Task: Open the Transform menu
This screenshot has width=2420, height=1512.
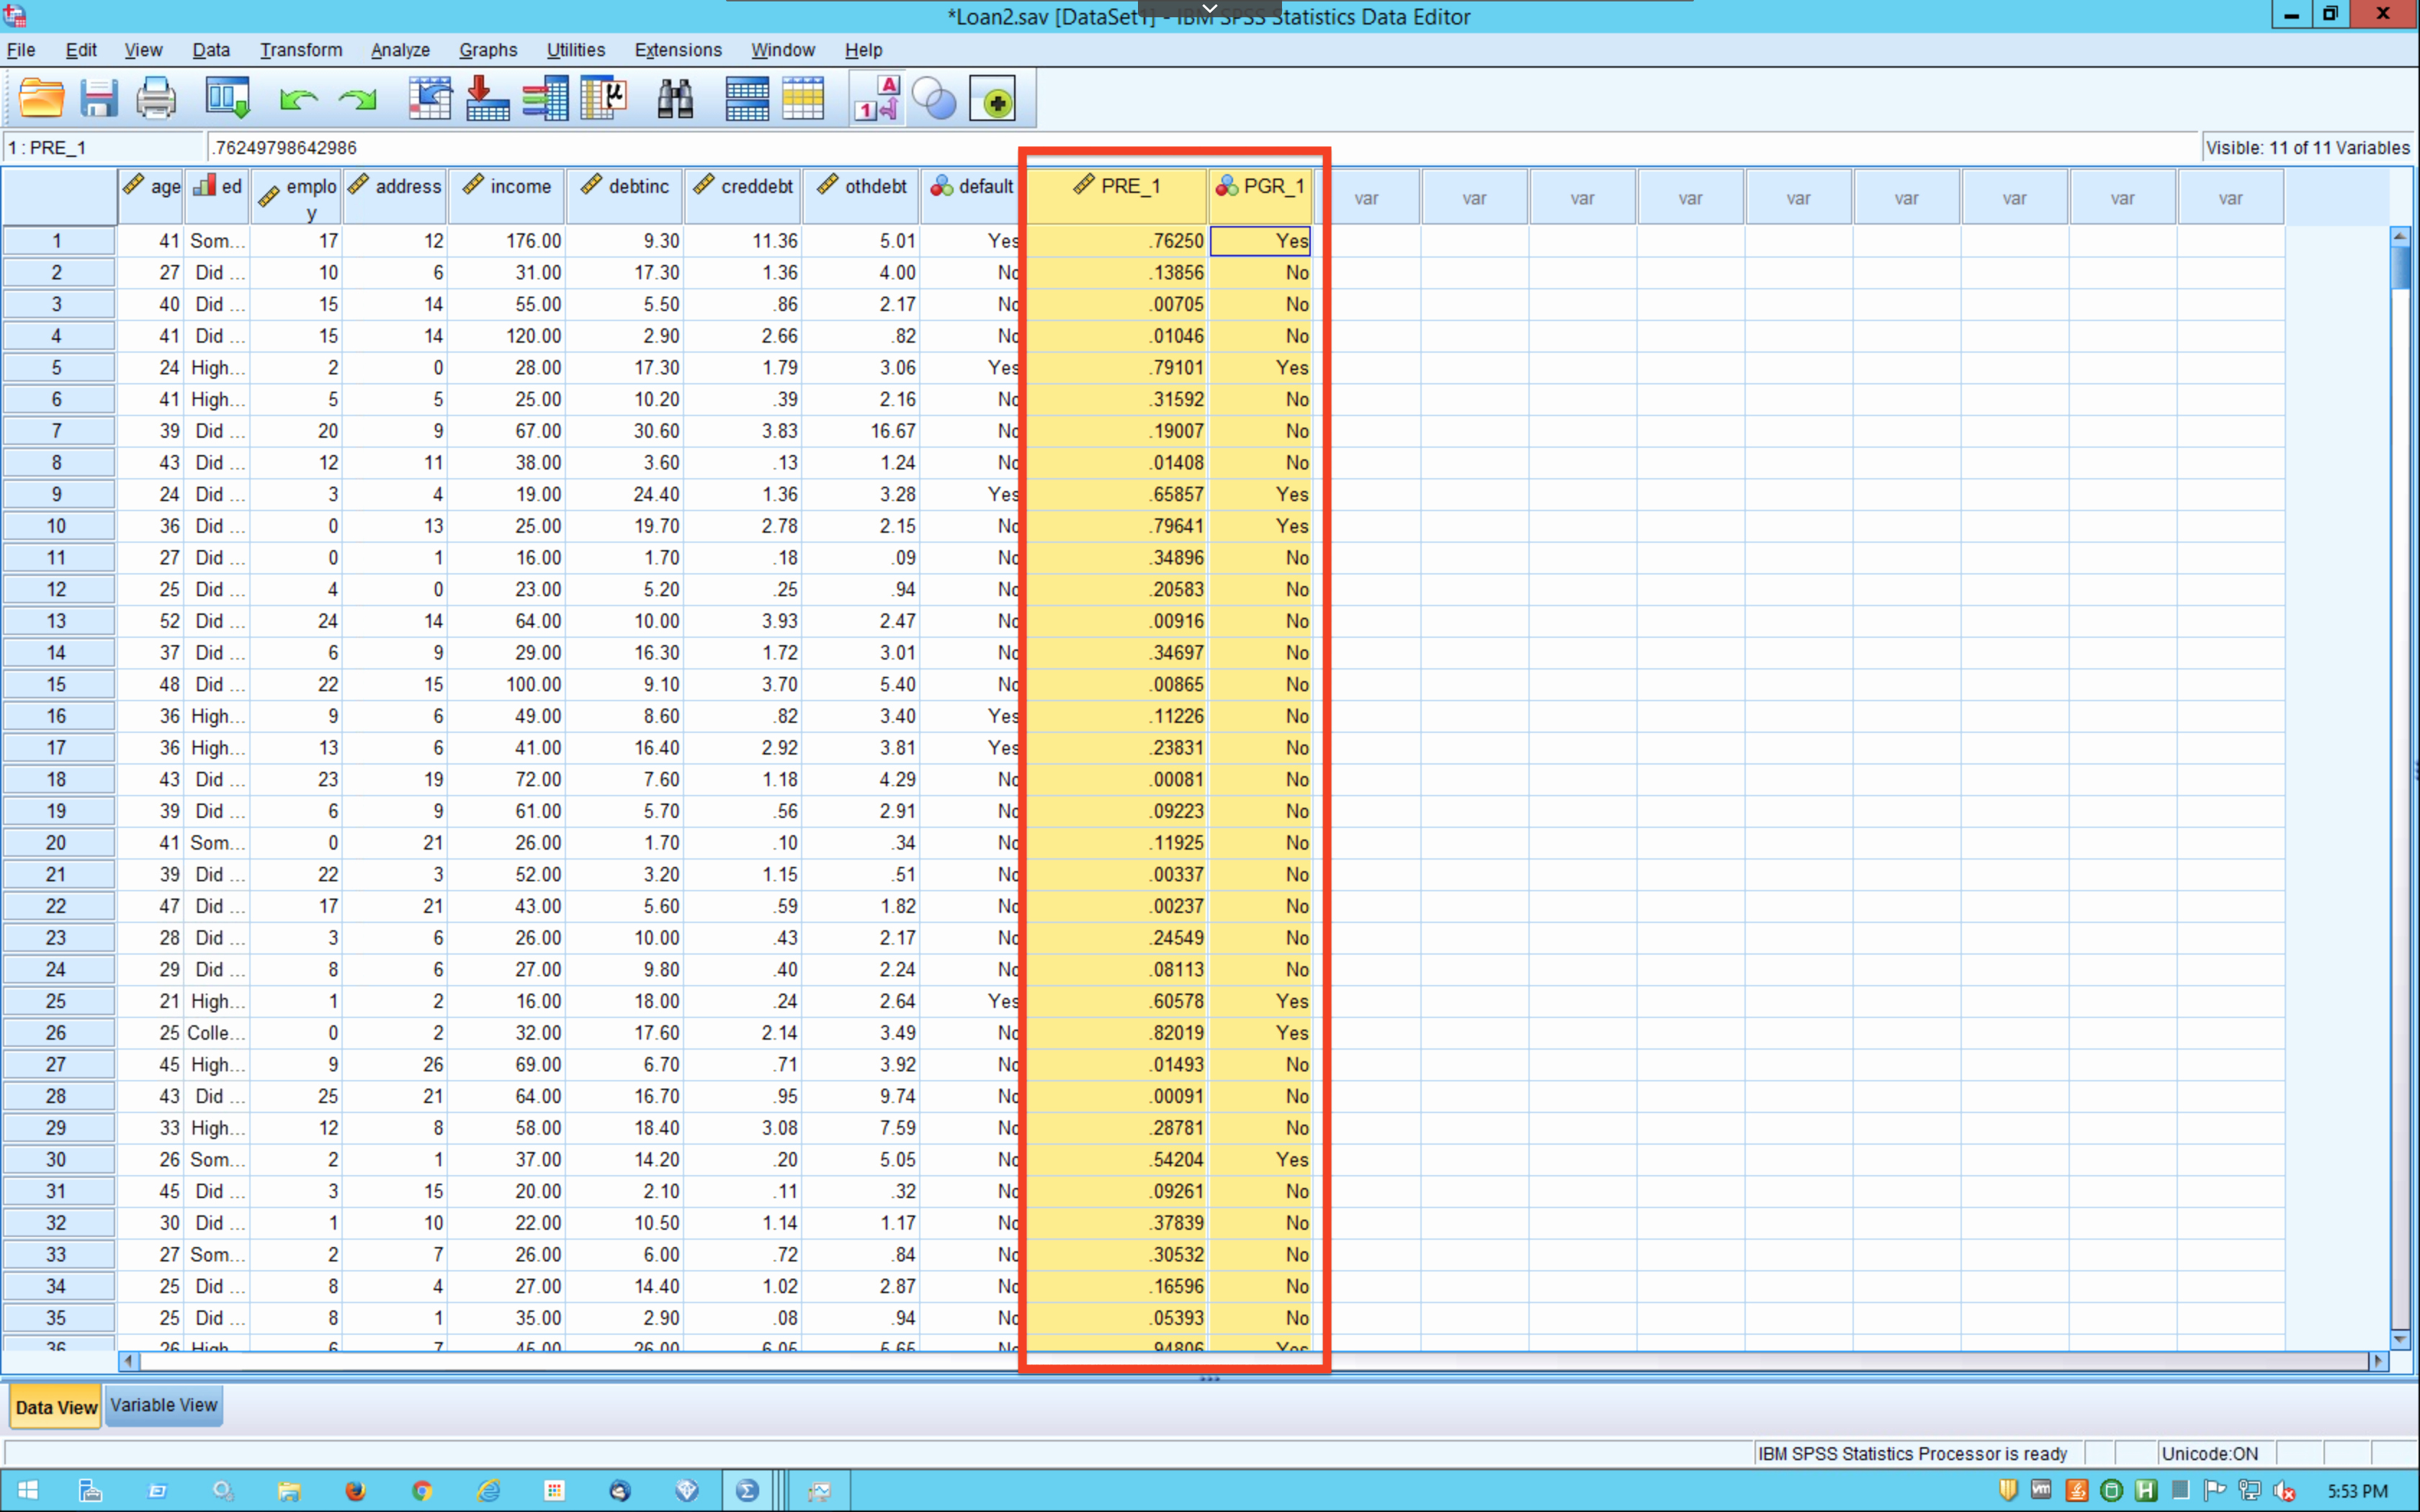Action: point(301,50)
